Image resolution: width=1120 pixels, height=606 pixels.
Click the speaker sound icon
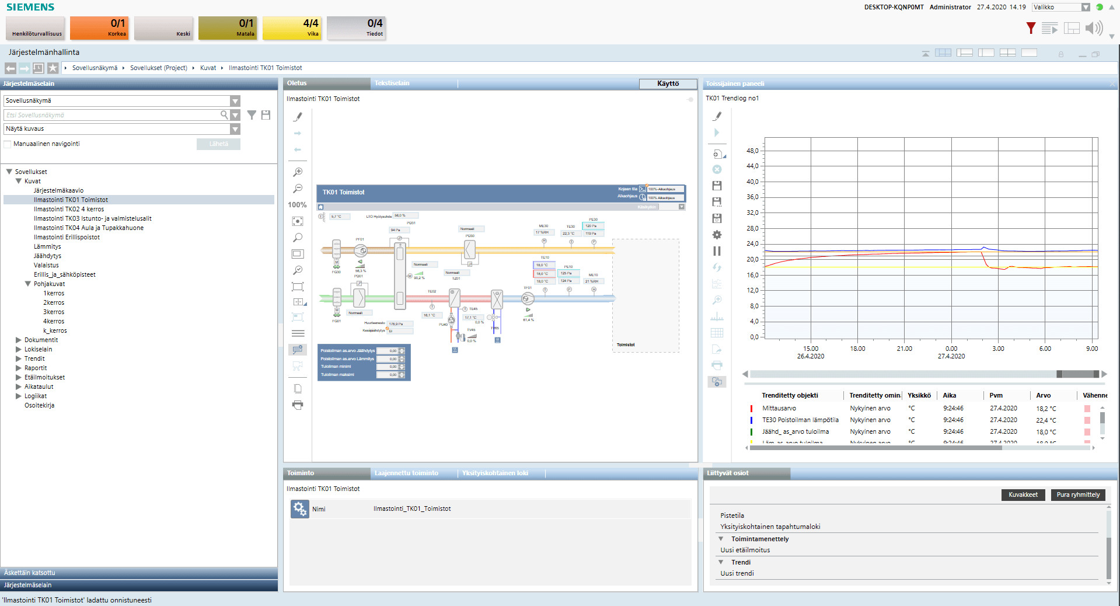coord(1093,28)
